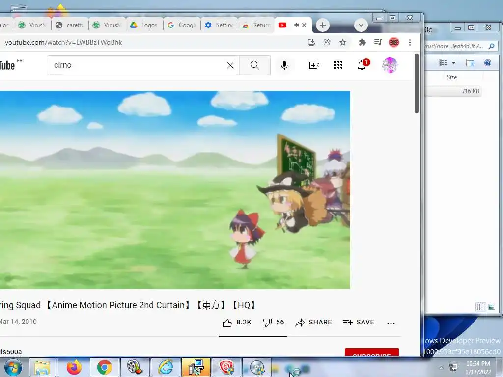Open a new Chrome tab
This screenshot has width=503, height=377.
pos(322,25)
